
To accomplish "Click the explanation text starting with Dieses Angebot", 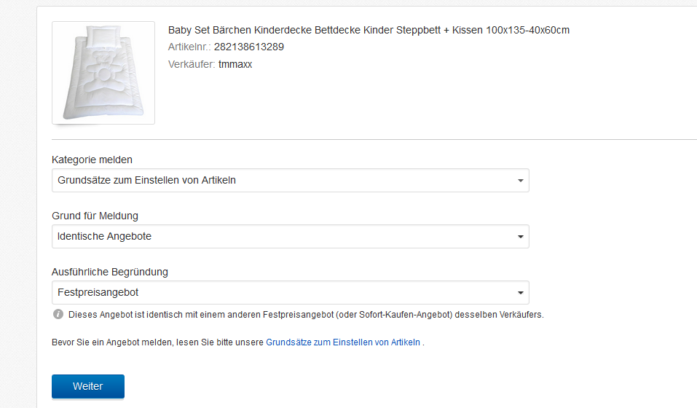I will click(x=306, y=315).
